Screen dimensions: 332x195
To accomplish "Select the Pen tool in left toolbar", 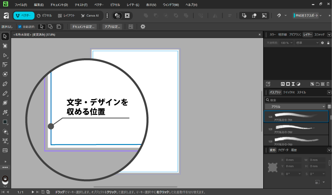I will click(5, 84).
